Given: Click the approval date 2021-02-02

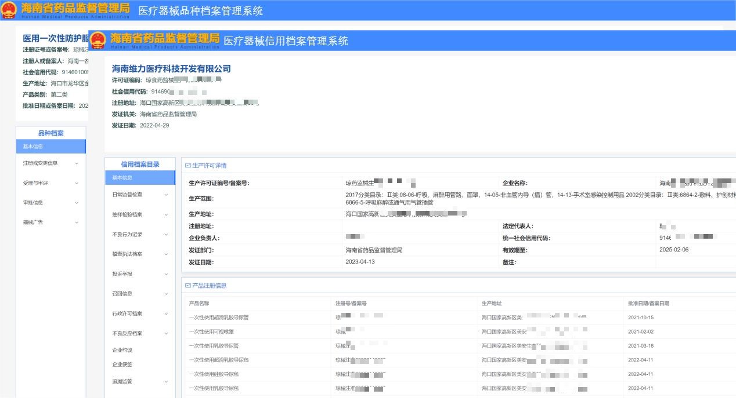Looking at the screenshot, I should 641,332.
